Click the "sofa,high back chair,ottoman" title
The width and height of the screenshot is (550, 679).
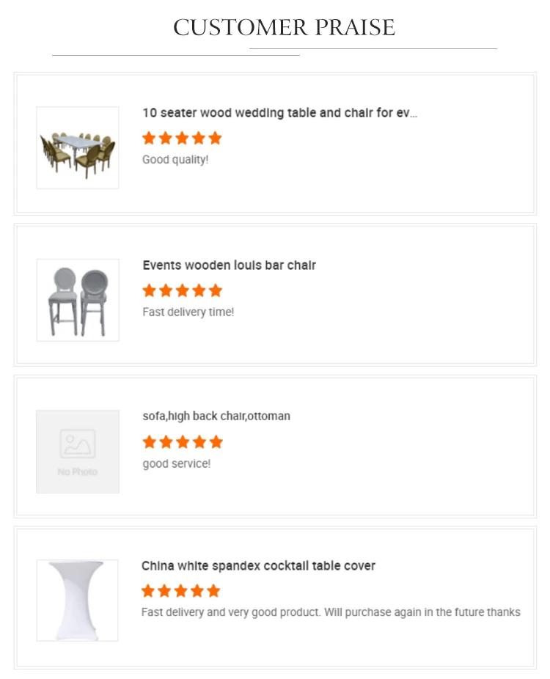[216, 416]
